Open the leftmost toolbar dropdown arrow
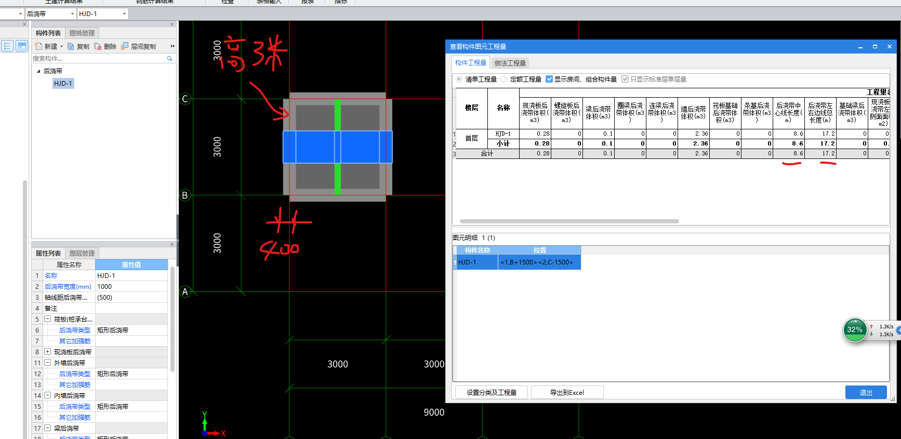Screen dimensions: 901x439 (20, 14)
